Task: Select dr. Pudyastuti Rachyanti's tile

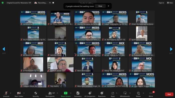Action: 142,49
